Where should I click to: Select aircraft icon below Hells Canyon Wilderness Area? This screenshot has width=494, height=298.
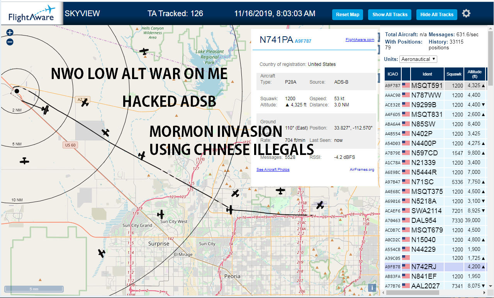tap(144, 51)
